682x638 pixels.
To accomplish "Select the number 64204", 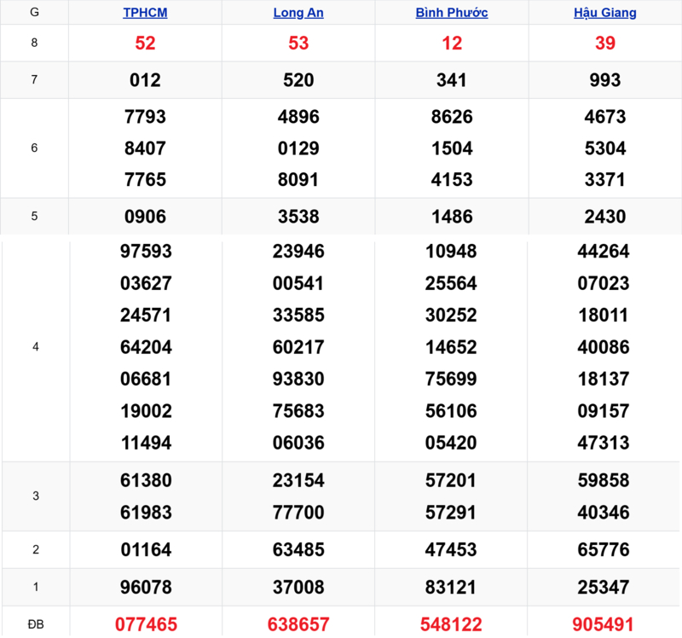I will [x=146, y=347].
